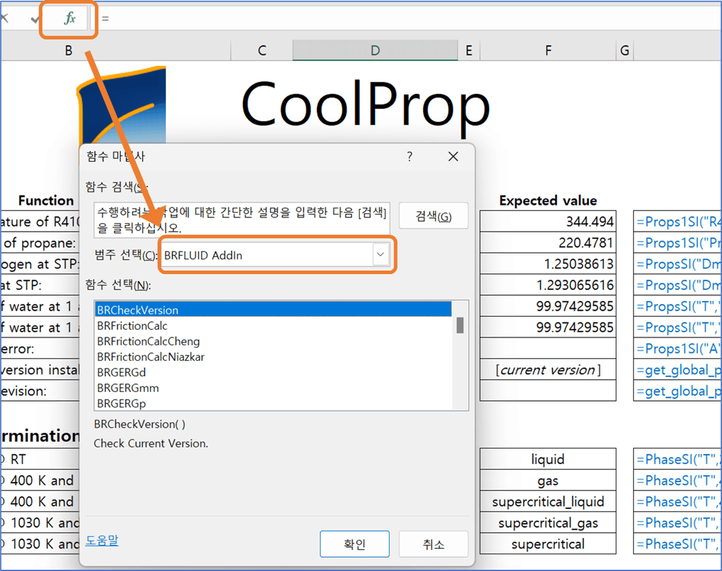Click the 검색(G) search button
The width and height of the screenshot is (722, 571).
(x=433, y=216)
